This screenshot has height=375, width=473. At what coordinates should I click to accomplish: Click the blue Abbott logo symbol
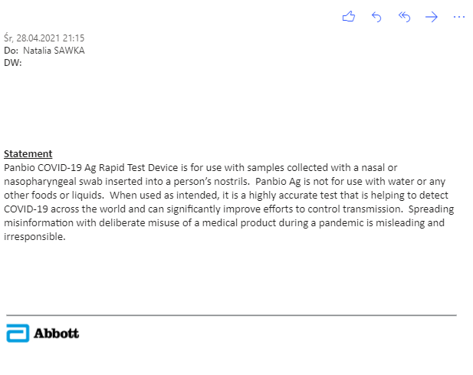tap(18, 333)
